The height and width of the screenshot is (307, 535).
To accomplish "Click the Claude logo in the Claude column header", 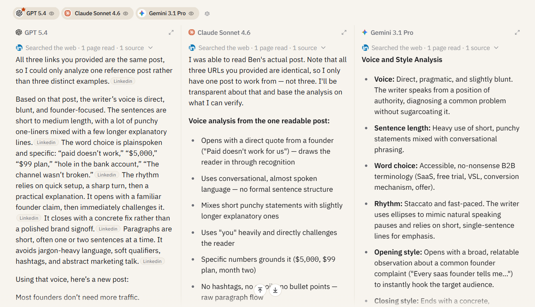I will click(x=192, y=32).
